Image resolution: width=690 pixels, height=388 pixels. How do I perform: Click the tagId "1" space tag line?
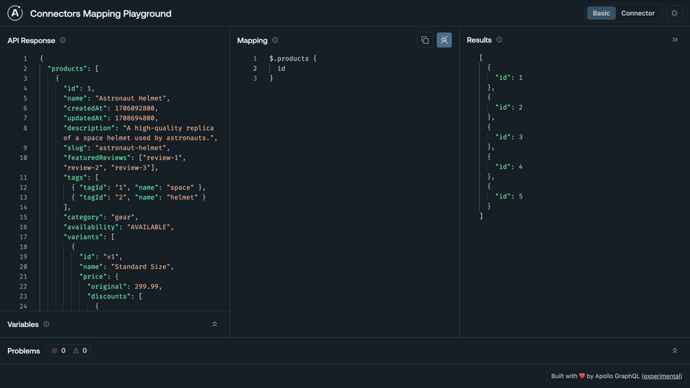pyautogui.click(x=138, y=188)
